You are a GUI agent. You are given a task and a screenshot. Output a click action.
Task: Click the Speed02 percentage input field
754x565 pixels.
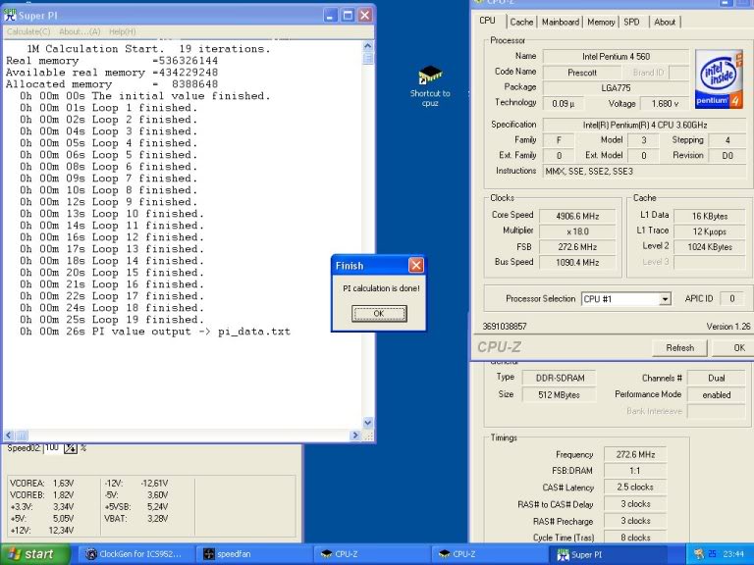pyautogui.click(x=53, y=448)
